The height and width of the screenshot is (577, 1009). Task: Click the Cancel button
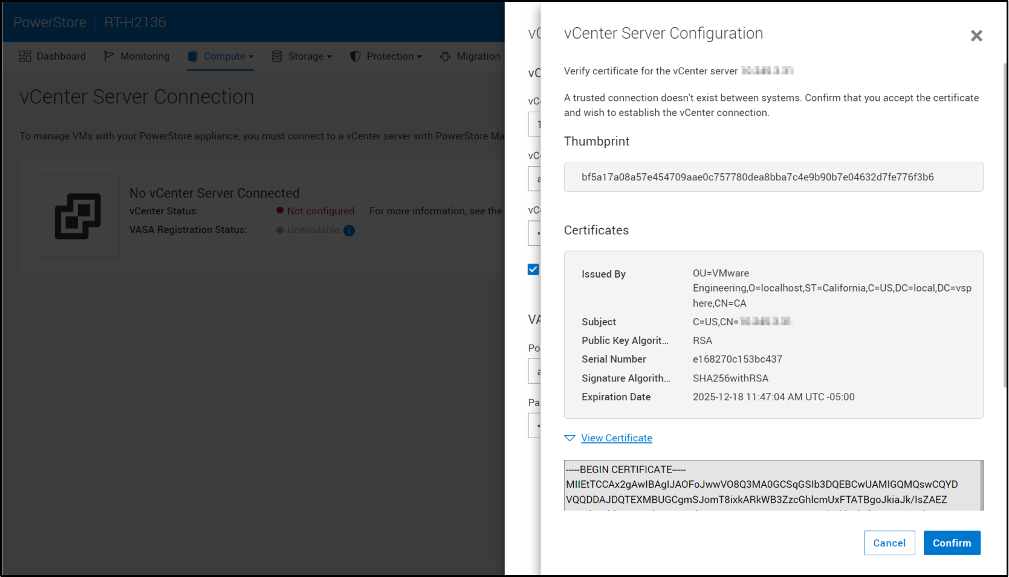tap(889, 543)
